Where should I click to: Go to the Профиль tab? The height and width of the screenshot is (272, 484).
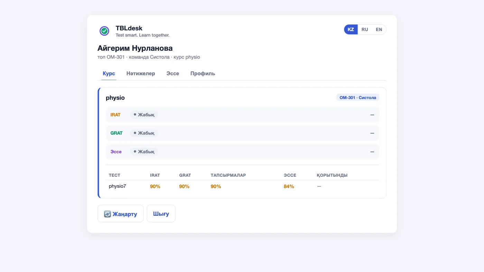pos(203,74)
